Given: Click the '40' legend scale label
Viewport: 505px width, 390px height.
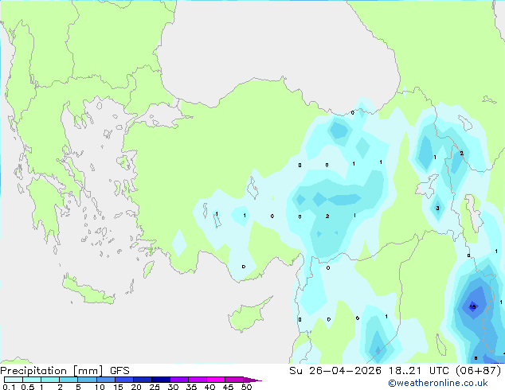Looking at the screenshot, I should pos(209,387).
